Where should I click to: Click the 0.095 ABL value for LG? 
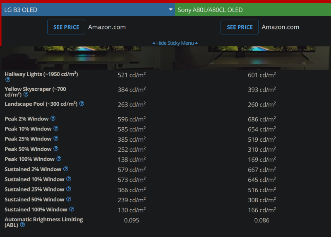(132, 220)
